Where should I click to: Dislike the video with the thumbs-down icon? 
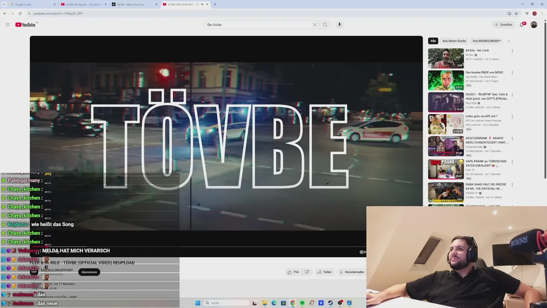[306, 272]
